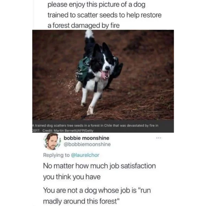Open the bobbie moonshine display name
This screenshot has height=206, width=206.
tap(87, 138)
